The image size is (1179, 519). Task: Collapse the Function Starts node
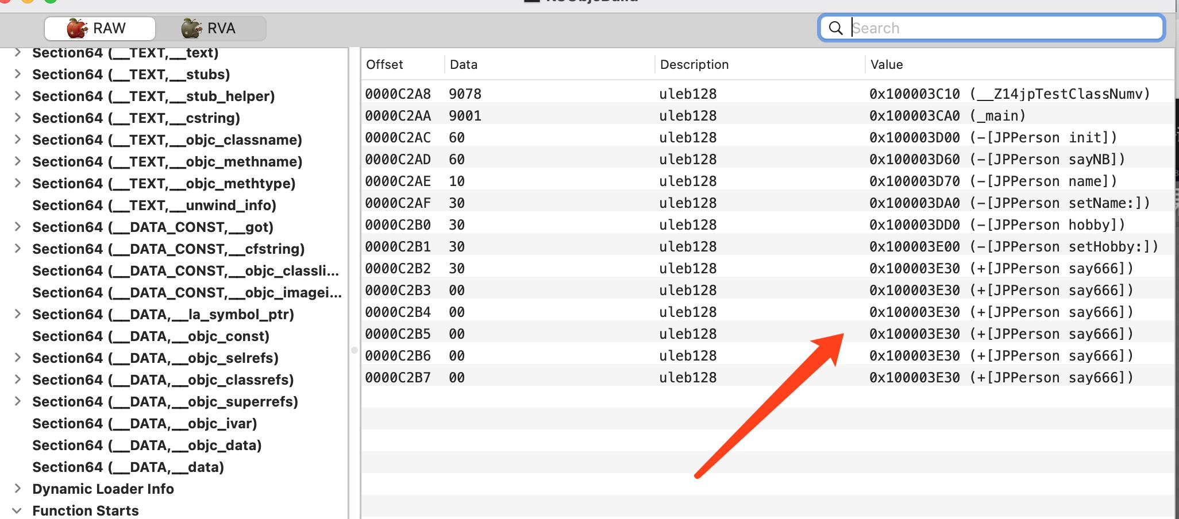(18, 510)
